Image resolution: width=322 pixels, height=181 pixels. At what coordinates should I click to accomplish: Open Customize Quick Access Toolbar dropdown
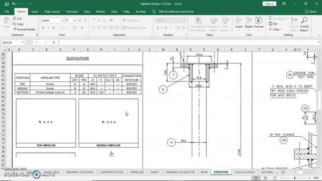pos(30,4)
